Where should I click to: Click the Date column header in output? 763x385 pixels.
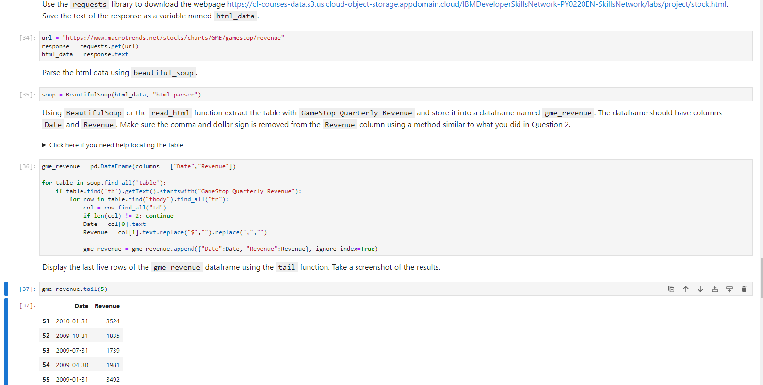pyautogui.click(x=81, y=306)
